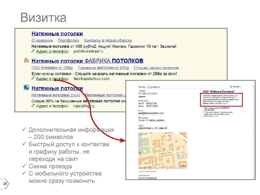
Task: Click the phone icon next to potolki-kaskad.ru address link
Action: coord(33,51)
